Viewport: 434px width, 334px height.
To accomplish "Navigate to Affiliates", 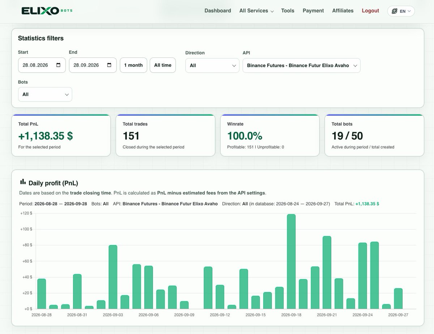I will click(343, 11).
